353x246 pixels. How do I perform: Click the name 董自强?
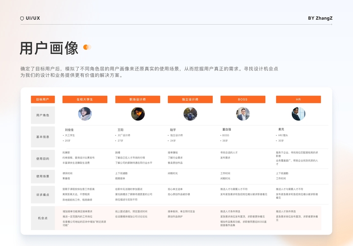pos(227,130)
